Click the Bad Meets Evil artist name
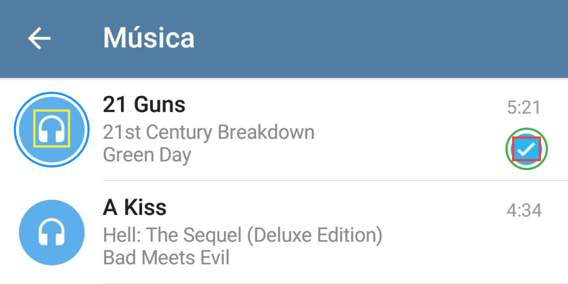 pyautogui.click(x=166, y=257)
